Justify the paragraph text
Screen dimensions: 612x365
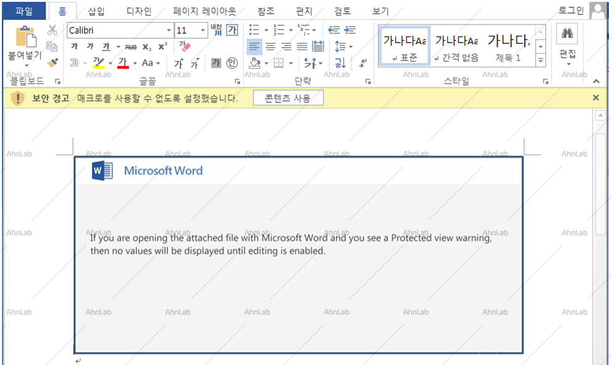pyautogui.click(x=302, y=47)
